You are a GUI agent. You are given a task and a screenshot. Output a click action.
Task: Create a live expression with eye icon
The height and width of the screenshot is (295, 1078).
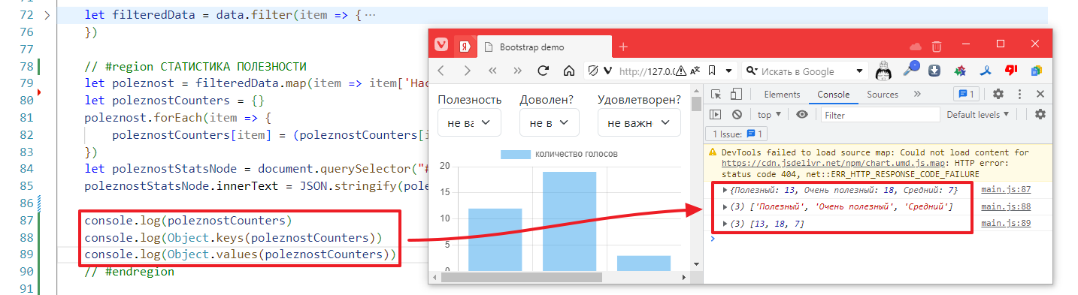pos(802,114)
